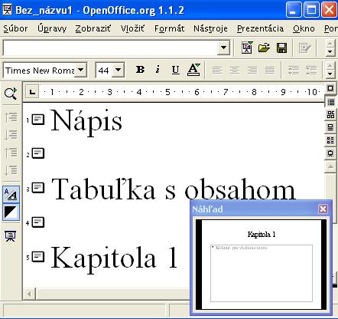
Task: Open the Prezentácia menu
Action: tap(260, 28)
